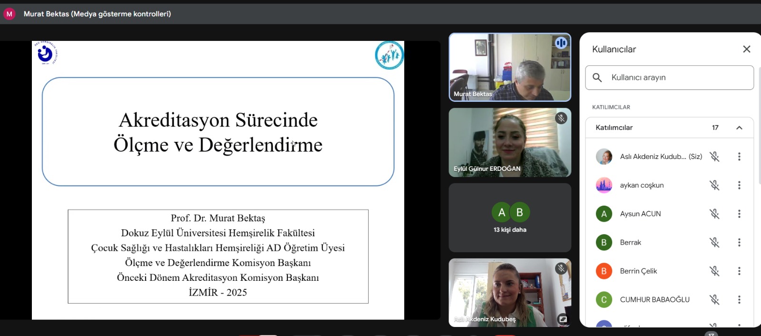Open three-dot menu for Berrak
The height and width of the screenshot is (336, 761).
[739, 242]
